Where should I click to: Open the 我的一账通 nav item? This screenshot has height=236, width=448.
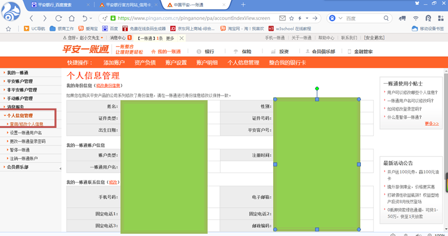[x=166, y=52]
